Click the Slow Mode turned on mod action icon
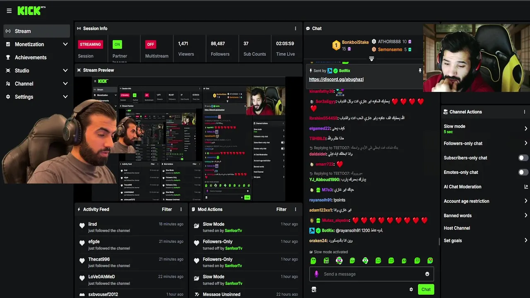530x298 pixels. (197, 226)
